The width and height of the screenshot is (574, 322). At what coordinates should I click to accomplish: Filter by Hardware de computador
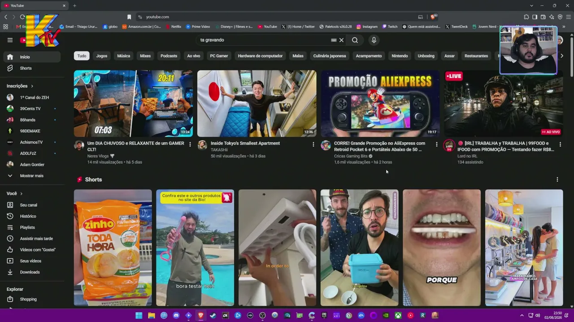coord(260,56)
